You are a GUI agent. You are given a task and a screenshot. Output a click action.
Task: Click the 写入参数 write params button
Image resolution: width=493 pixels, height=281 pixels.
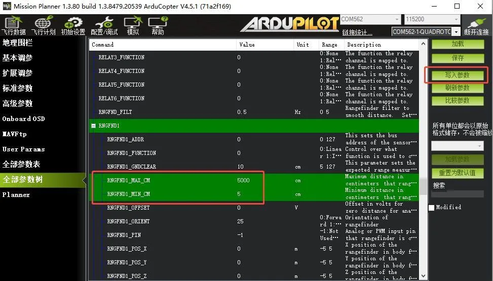tap(458, 75)
